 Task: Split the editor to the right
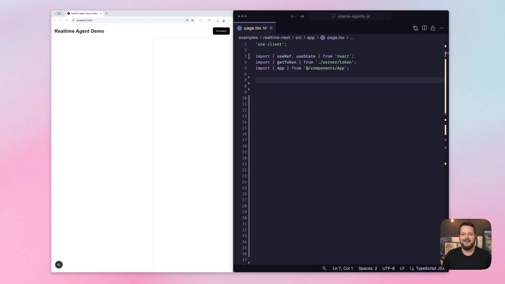click(x=424, y=28)
